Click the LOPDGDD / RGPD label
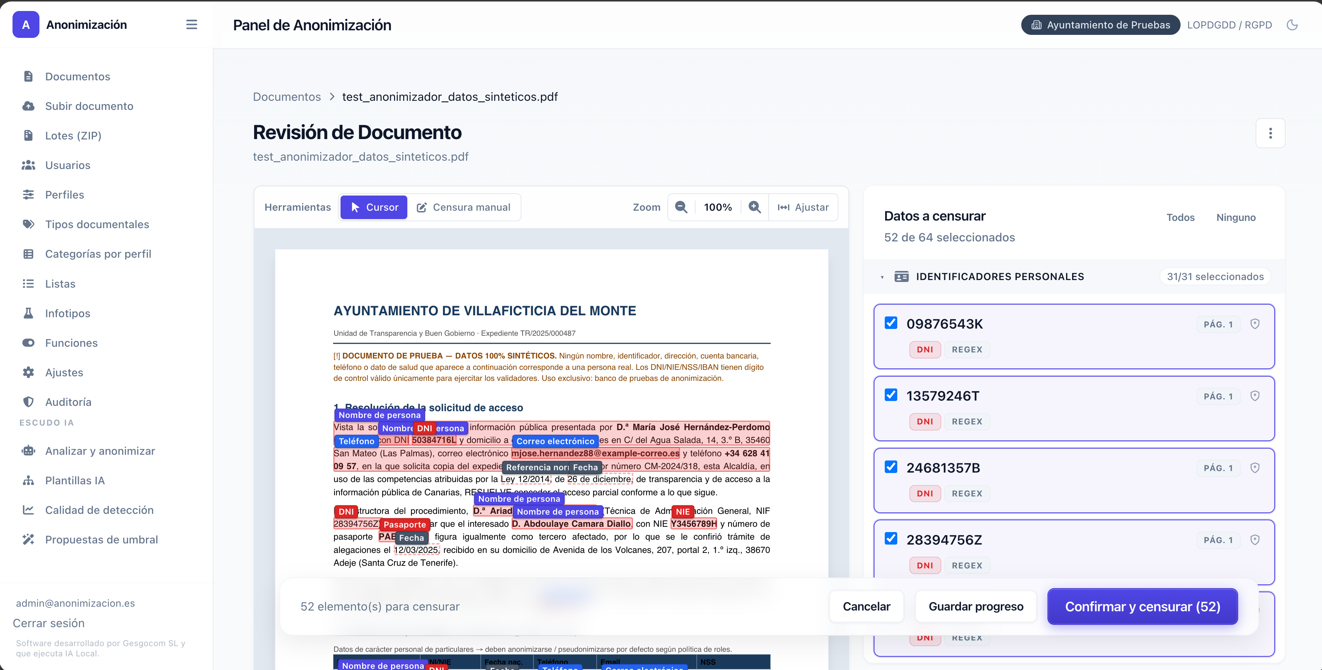1322x670 pixels. [x=1229, y=25]
